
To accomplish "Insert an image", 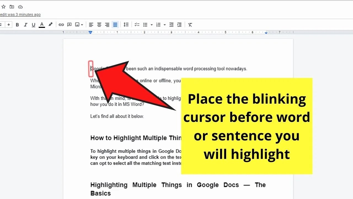I will click(77, 25).
